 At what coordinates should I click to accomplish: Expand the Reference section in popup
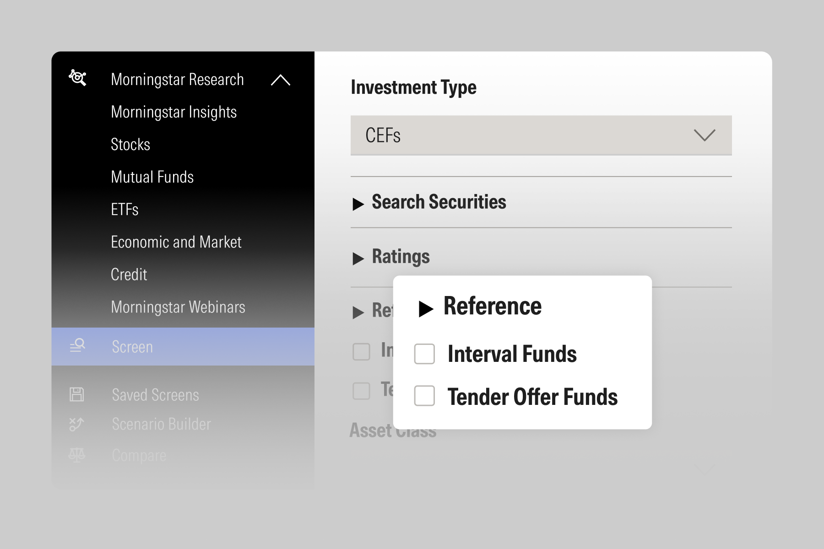pyautogui.click(x=426, y=309)
